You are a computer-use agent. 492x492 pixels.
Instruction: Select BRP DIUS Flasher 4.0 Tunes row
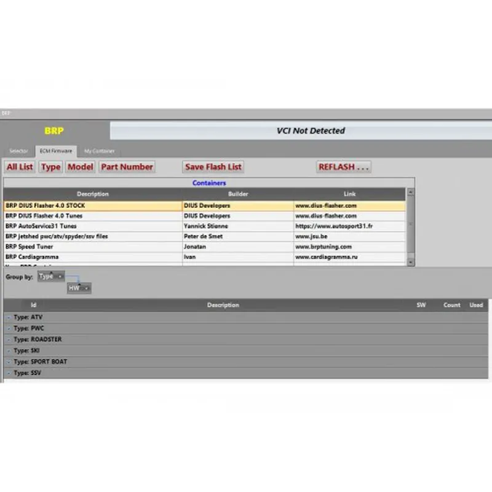pos(92,216)
